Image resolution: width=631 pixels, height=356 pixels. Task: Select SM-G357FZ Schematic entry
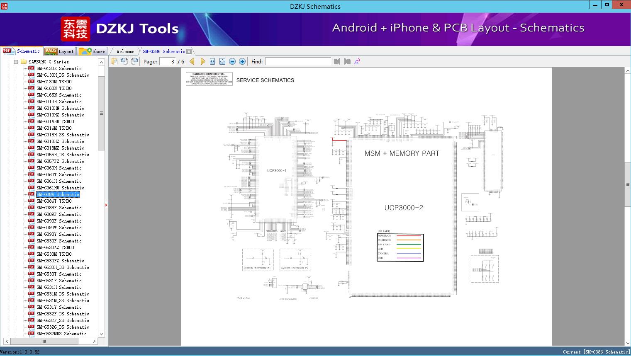tap(60, 161)
